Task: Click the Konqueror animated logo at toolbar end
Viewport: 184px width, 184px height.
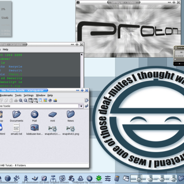Action: point(86,100)
